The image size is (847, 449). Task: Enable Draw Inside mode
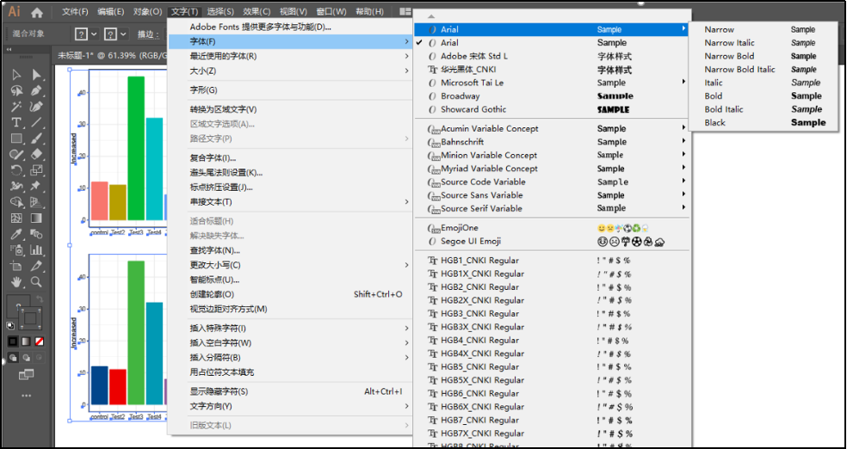pyautogui.click(x=39, y=357)
